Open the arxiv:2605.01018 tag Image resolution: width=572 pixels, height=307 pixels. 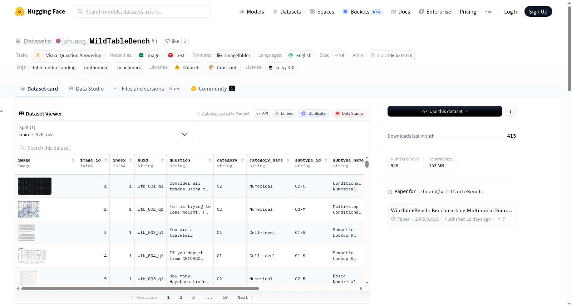coord(391,55)
